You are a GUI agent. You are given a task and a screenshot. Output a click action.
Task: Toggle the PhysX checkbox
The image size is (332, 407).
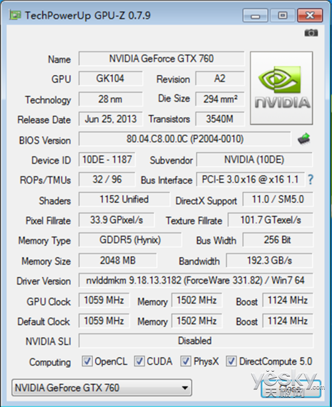tap(186, 361)
